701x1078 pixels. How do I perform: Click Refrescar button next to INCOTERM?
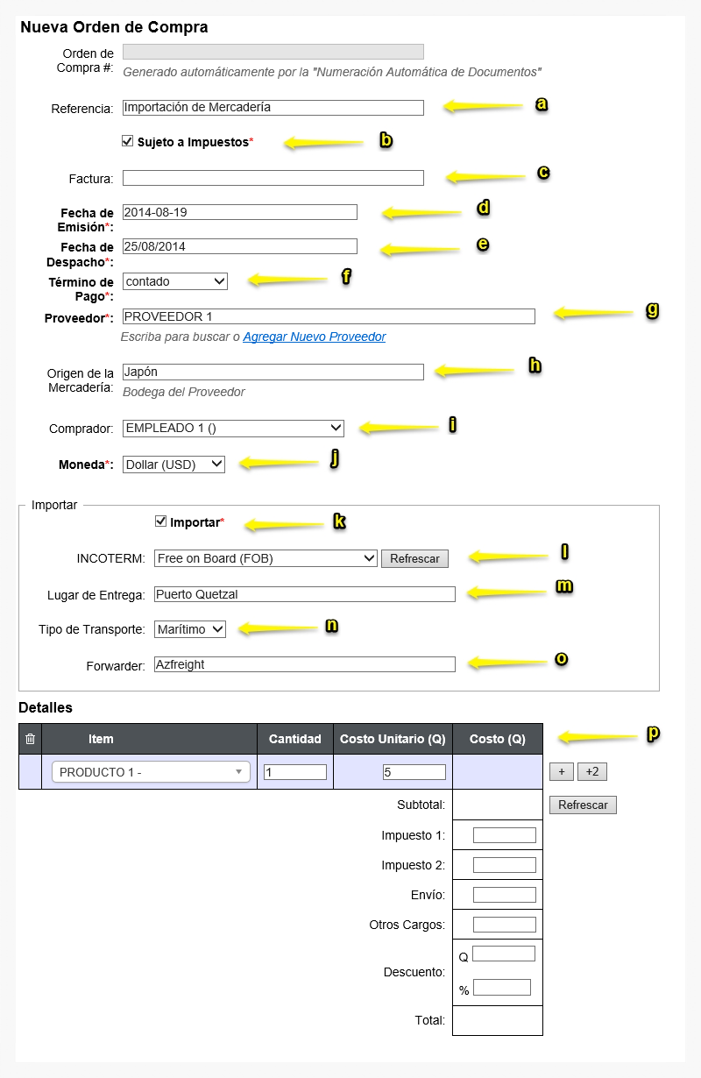coord(414,558)
